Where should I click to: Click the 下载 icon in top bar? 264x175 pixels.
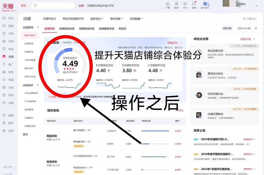pos(168,4)
